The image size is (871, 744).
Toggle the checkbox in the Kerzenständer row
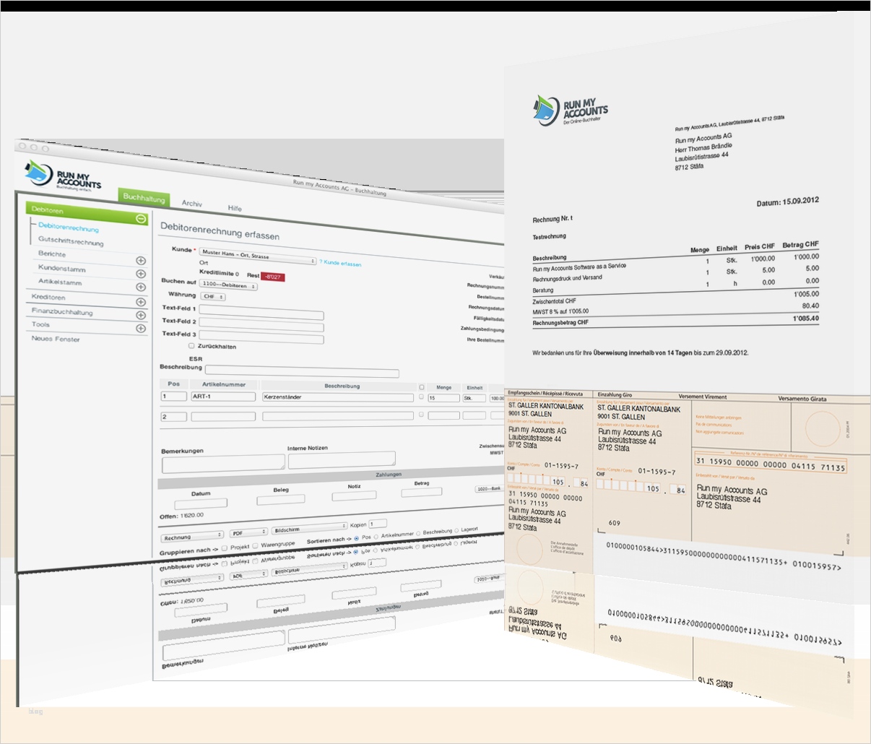point(422,397)
